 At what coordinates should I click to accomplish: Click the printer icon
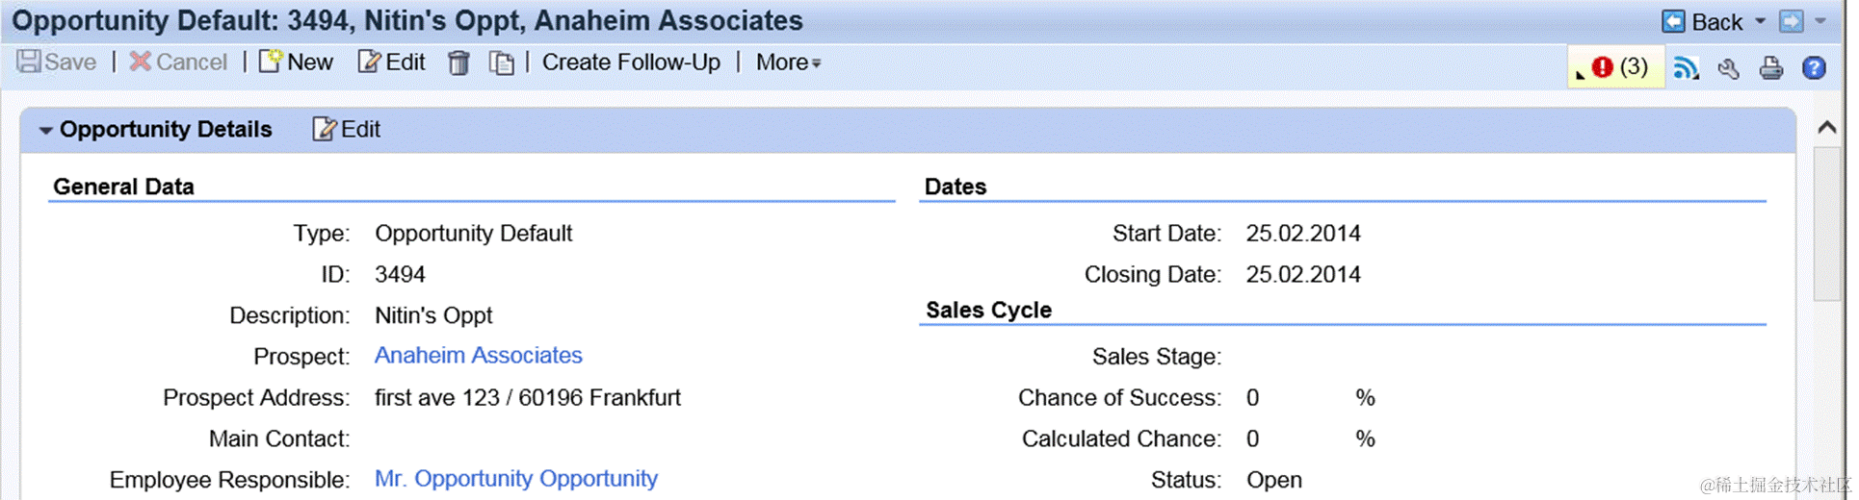[x=1770, y=68]
